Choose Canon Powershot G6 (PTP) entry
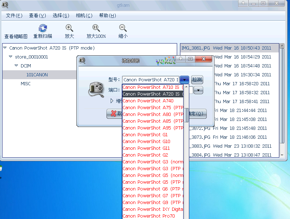The image size is (290, 219). (153, 189)
